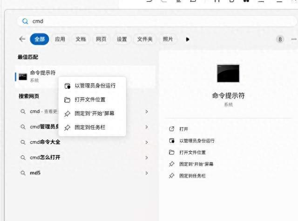Viewport: 298px width, 221px height.
Task: Switch to the 设置 filter tab
Action: tap(122, 39)
